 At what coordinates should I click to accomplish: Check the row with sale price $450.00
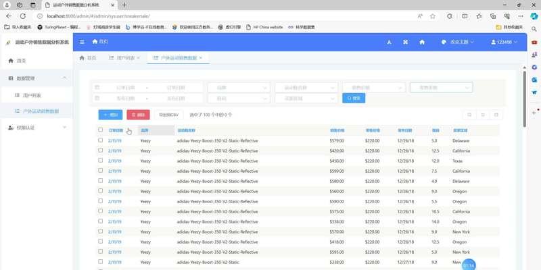(100, 161)
